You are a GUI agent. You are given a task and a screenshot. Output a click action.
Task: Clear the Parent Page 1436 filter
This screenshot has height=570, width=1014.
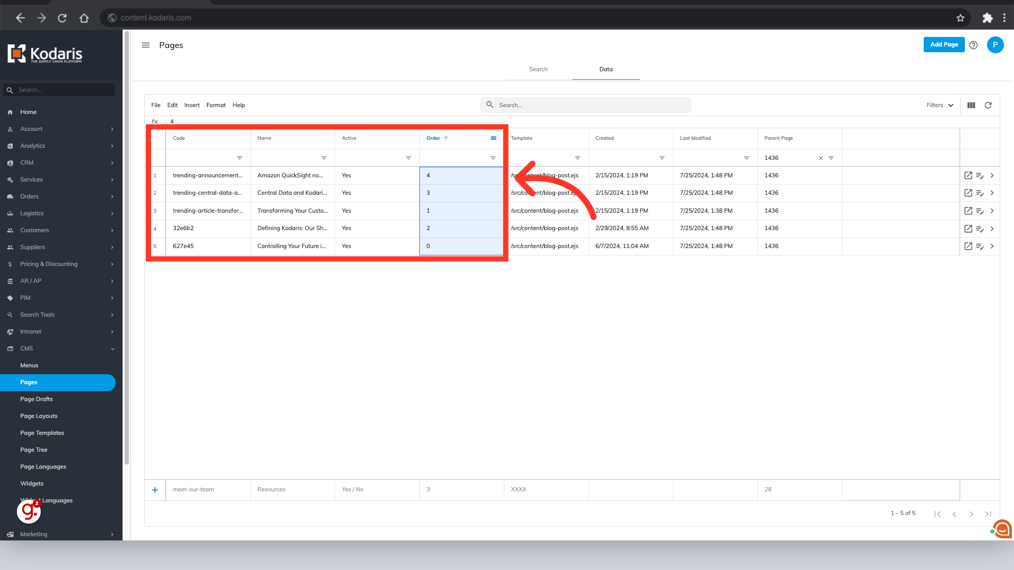point(821,158)
